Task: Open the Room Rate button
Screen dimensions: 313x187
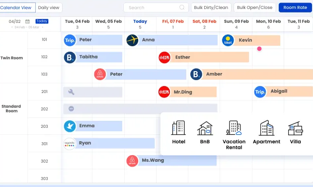Action: [x=295, y=7]
